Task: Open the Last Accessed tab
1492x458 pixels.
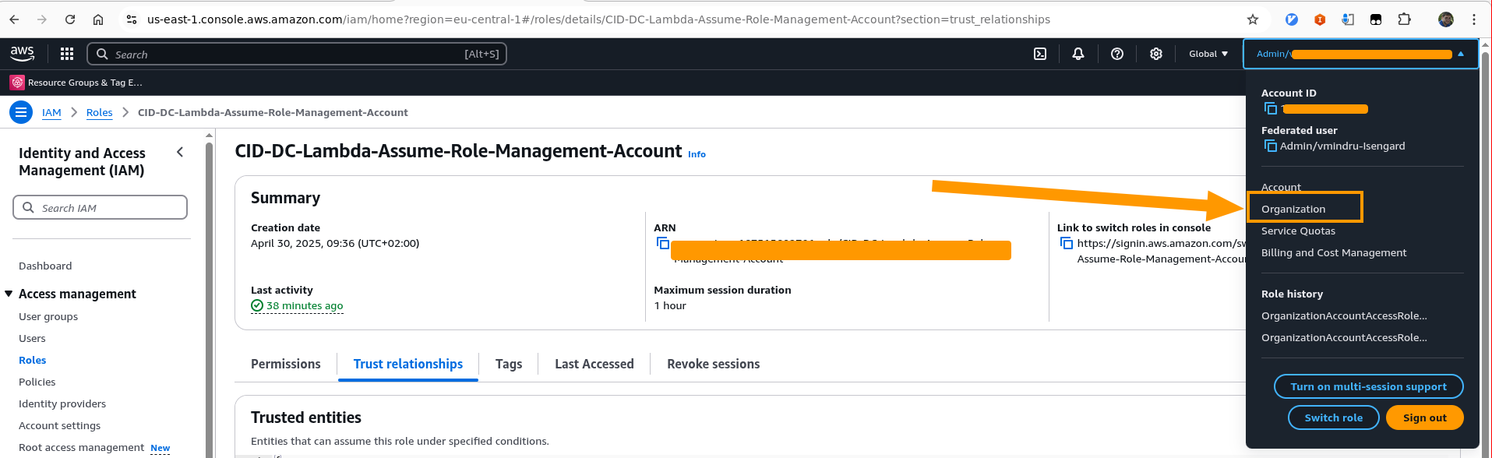Action: [594, 364]
